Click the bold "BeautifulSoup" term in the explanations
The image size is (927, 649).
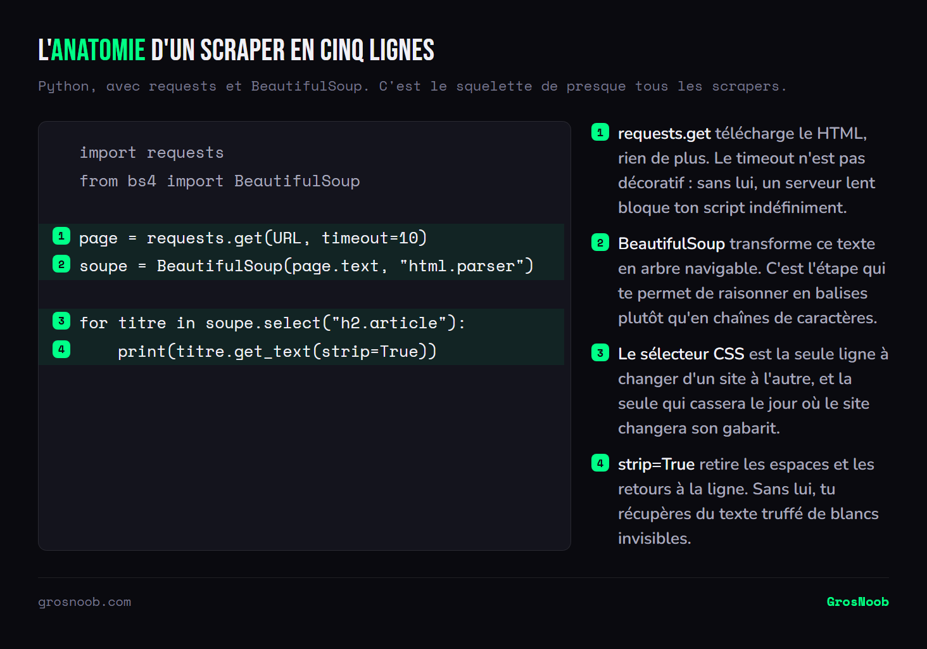click(671, 244)
